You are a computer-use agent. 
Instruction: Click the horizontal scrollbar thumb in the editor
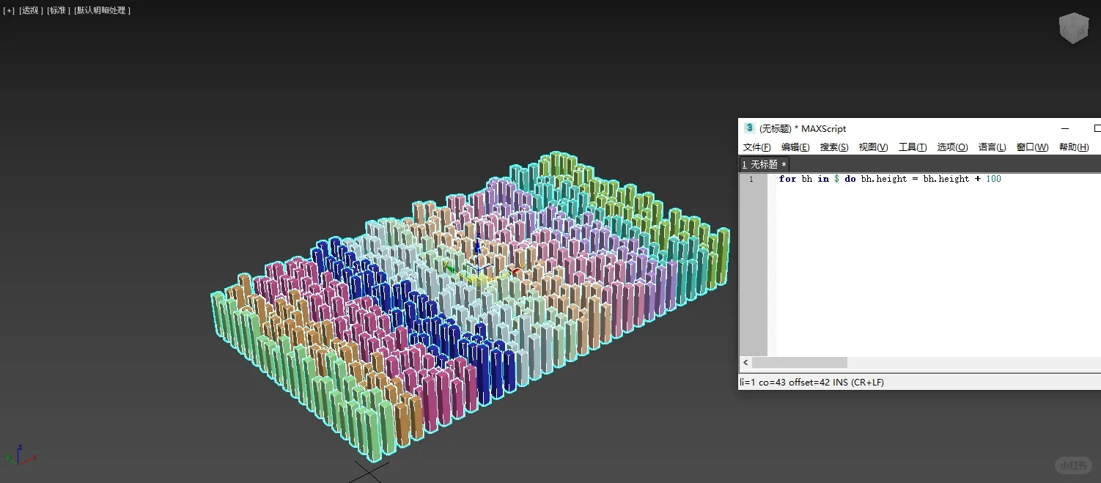click(x=799, y=362)
